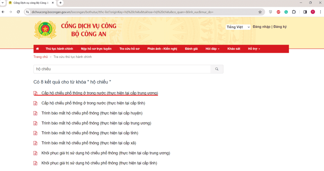
Task: Expand the Hỏi đáp menu
Action: (212, 49)
